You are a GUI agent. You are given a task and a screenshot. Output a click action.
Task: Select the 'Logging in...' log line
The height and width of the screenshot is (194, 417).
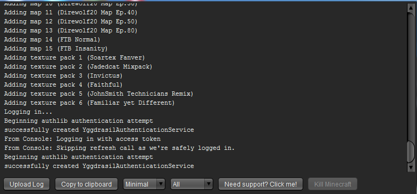coord(28,112)
